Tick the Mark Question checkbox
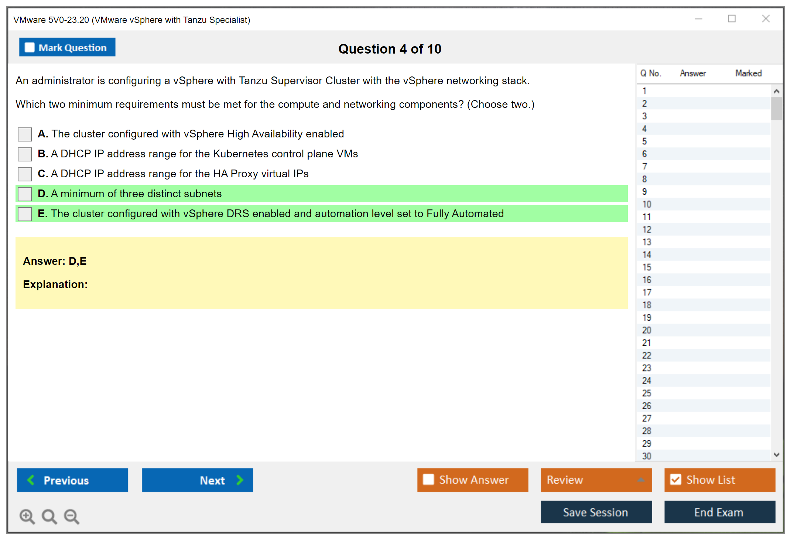 [x=30, y=48]
